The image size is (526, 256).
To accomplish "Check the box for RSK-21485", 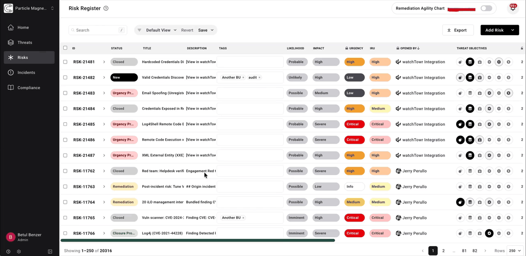I will pyautogui.click(x=65, y=124).
